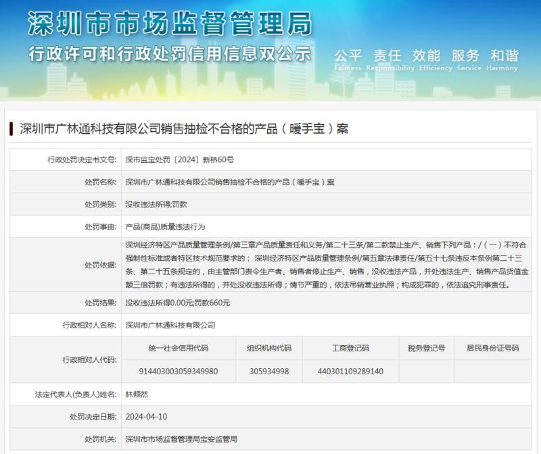Click the 处罚类别 label
The width and height of the screenshot is (541, 454).
pos(100,205)
